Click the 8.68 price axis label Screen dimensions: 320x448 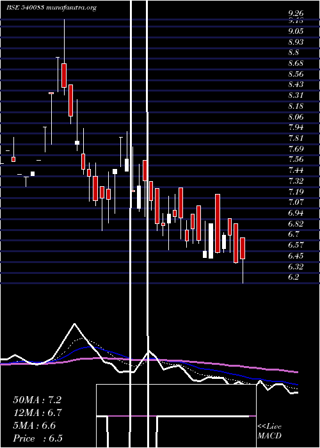pos(296,63)
